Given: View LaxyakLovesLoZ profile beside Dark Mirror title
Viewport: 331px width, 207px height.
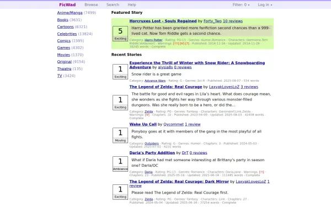Looking at the screenshot, I should tap(251, 182).
